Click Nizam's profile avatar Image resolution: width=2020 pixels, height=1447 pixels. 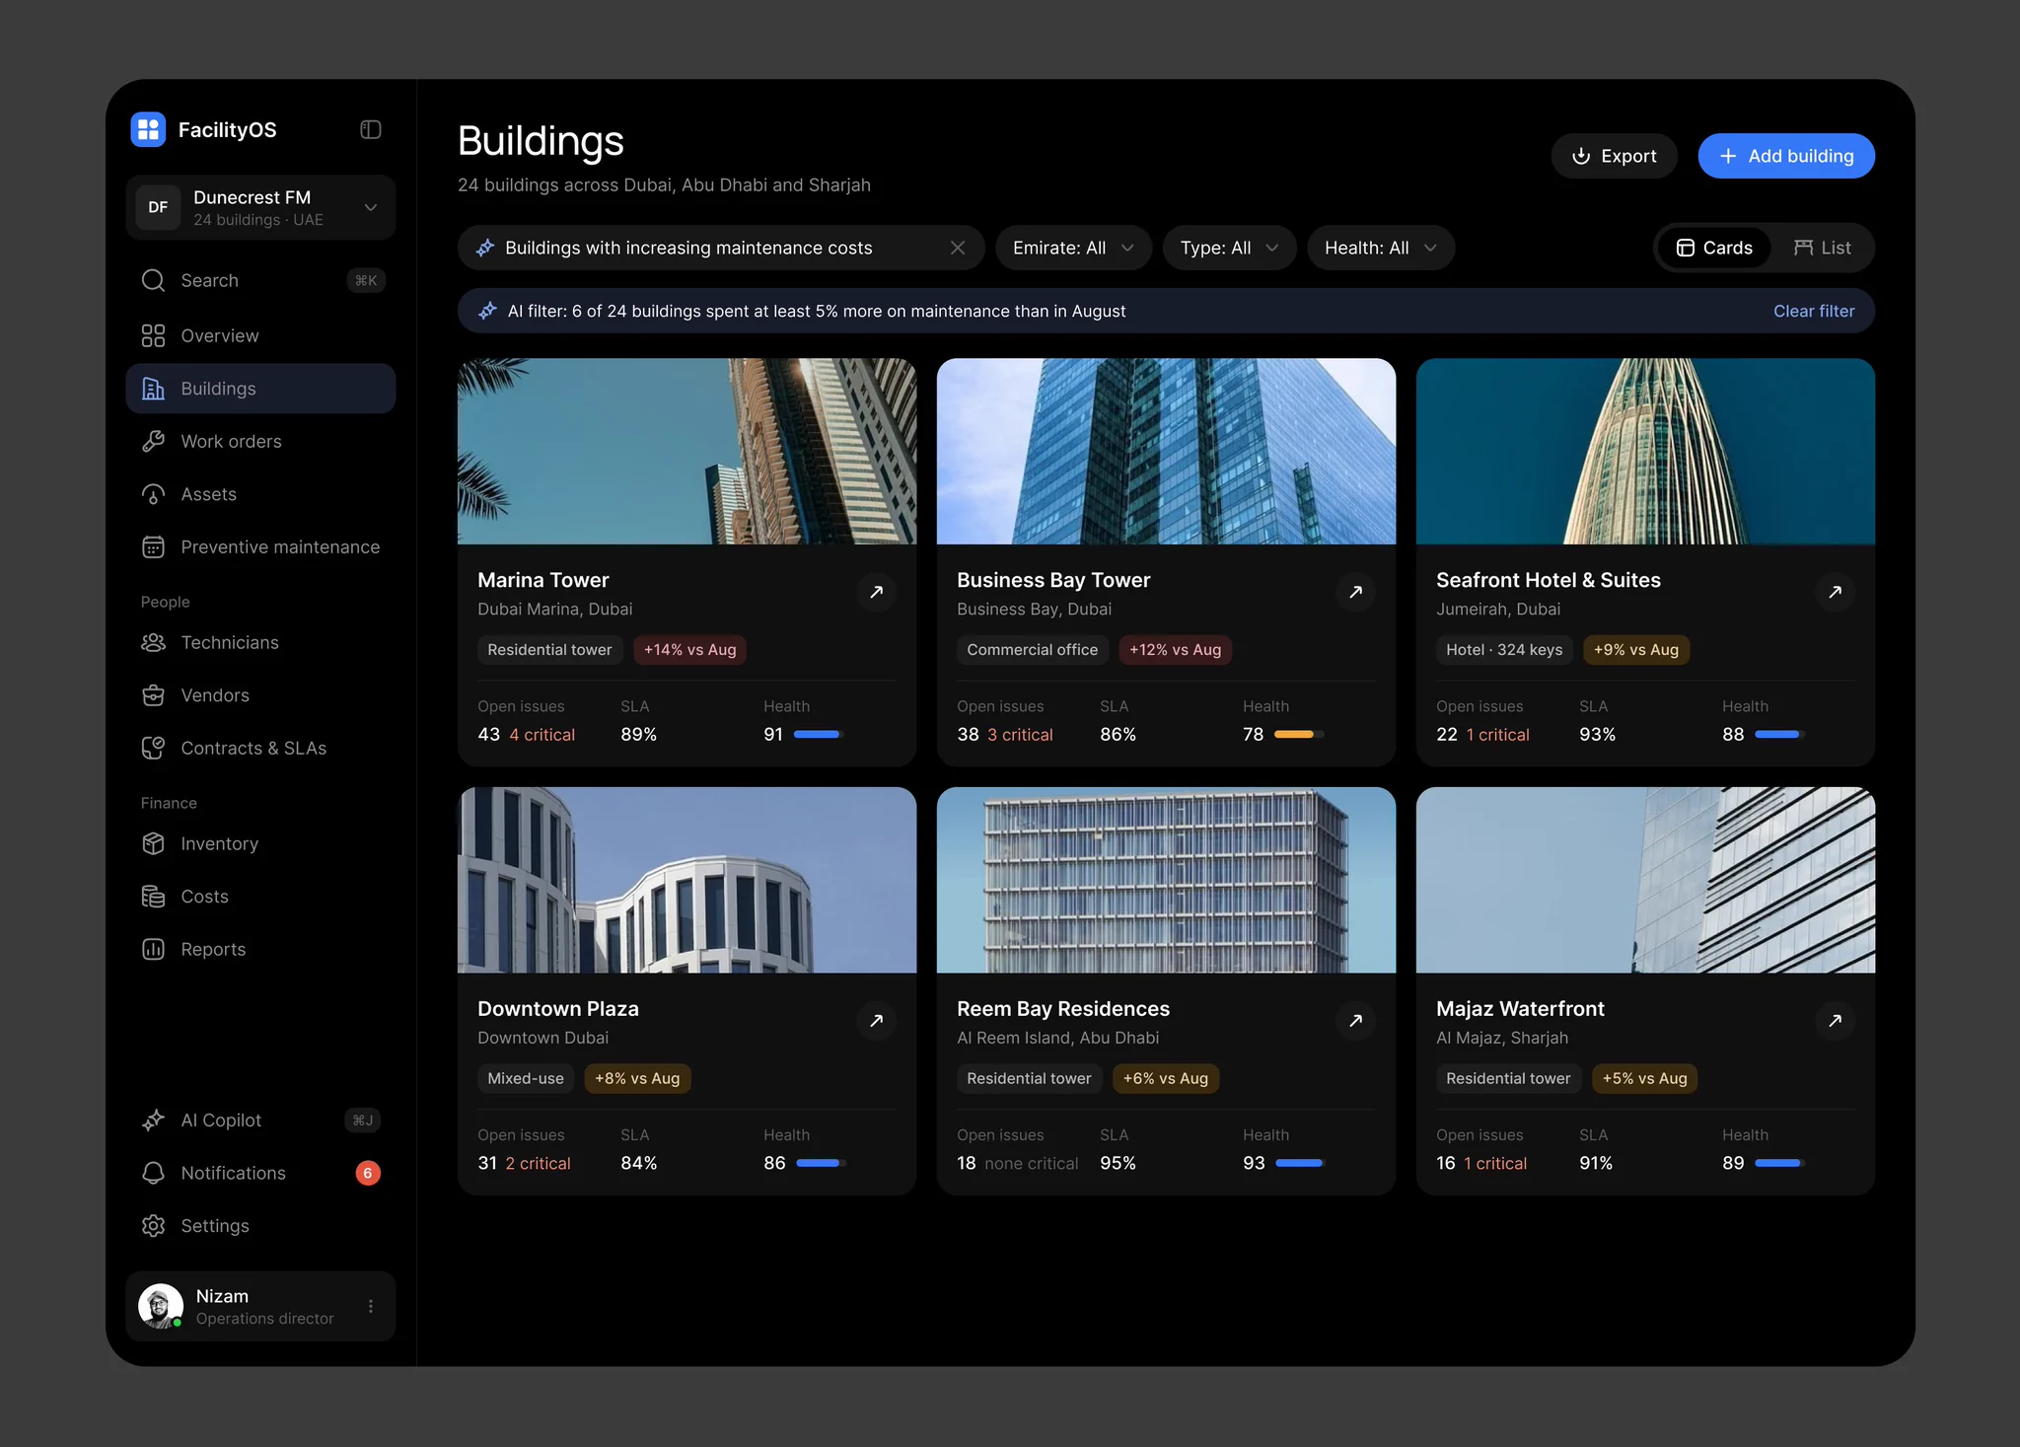[x=160, y=1306]
